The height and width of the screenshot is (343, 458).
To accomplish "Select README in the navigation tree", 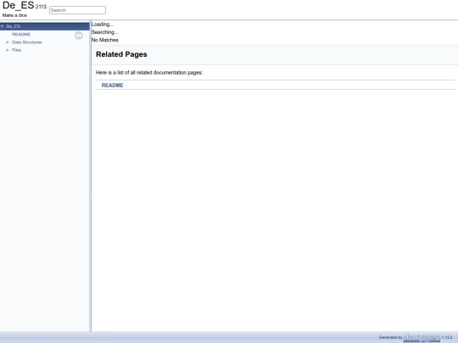I will pos(21,35).
